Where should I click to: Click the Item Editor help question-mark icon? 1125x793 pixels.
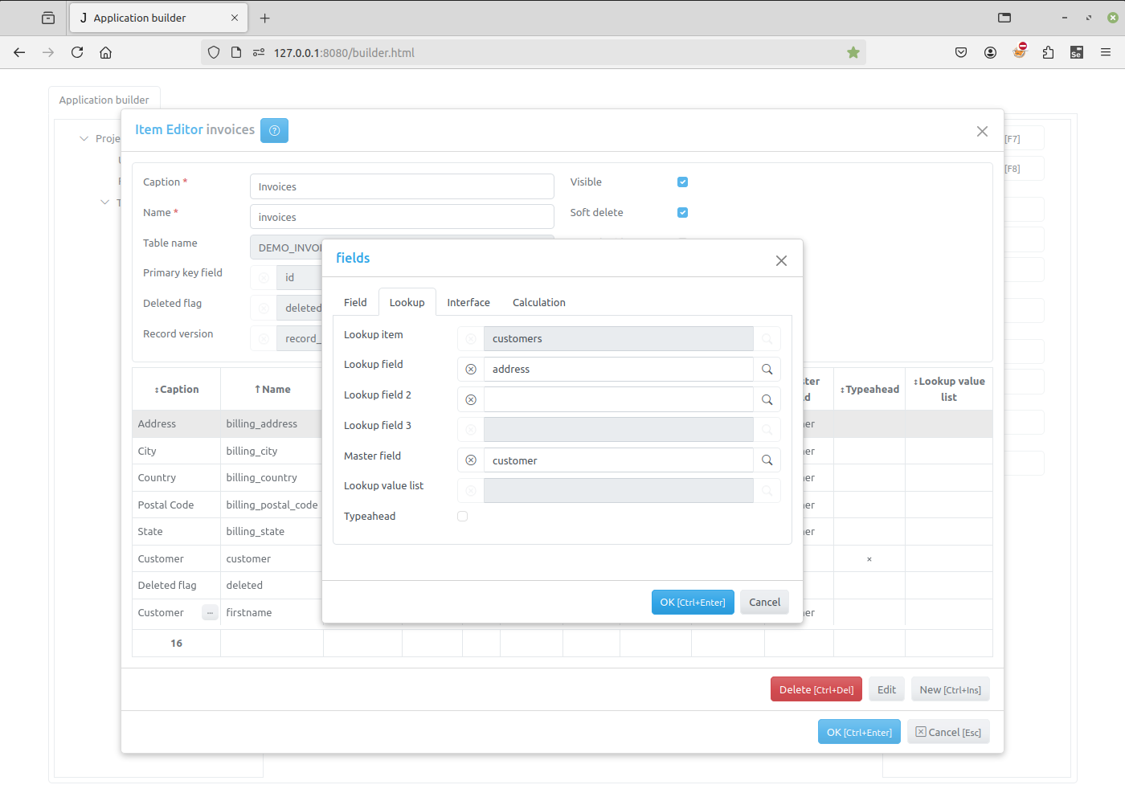pyautogui.click(x=274, y=130)
